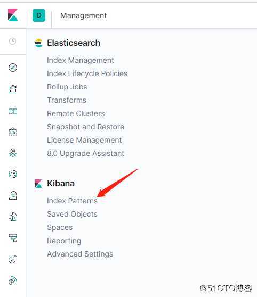Open Advanced Settings under Kibana
The image size is (257, 297).
[80, 254]
